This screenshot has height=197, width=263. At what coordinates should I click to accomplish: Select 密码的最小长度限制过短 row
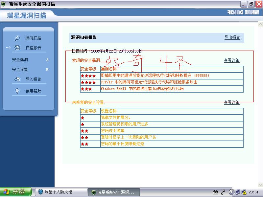(162, 144)
